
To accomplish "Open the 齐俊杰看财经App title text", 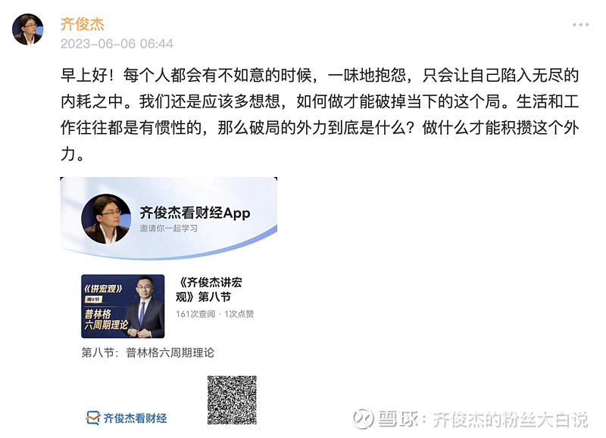I will click(195, 213).
